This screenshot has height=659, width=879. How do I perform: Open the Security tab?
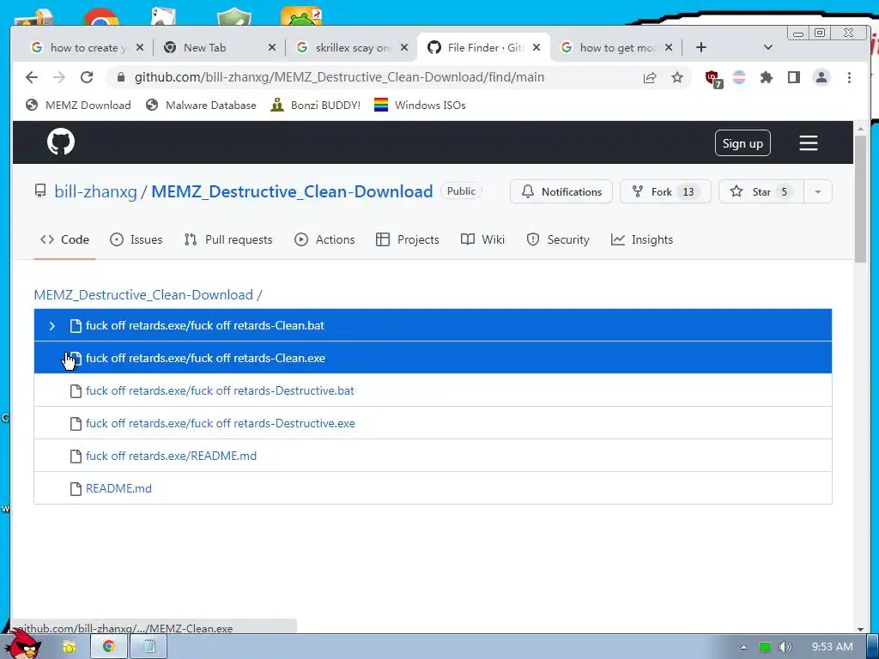pyautogui.click(x=558, y=240)
